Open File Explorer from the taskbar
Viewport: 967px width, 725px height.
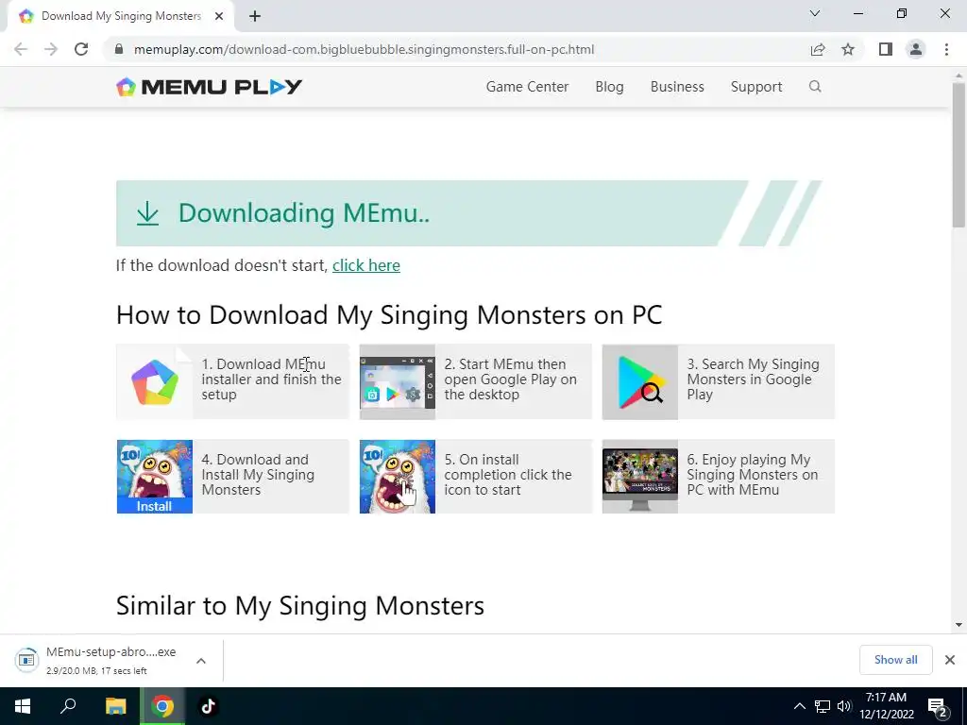(115, 706)
